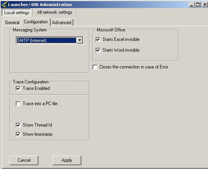
Task: Open the Messaging System dropdown arrow
Action: click(x=79, y=40)
